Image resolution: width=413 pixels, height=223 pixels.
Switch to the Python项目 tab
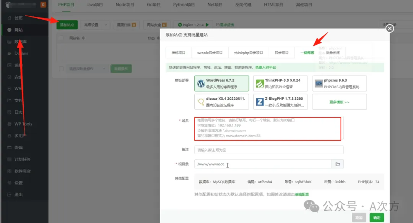tap(184, 5)
